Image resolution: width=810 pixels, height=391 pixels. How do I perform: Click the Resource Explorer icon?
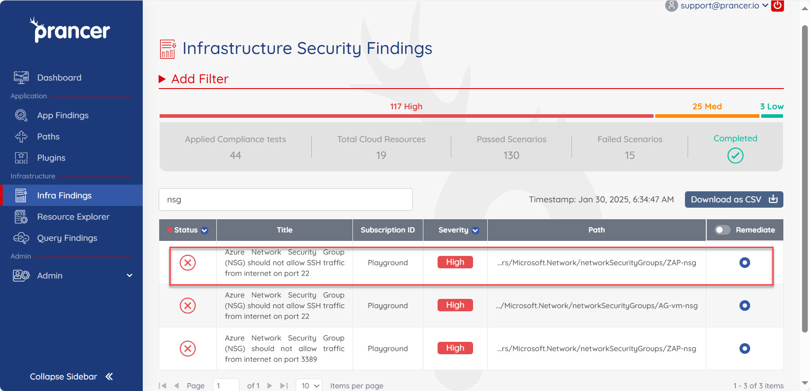tap(21, 217)
